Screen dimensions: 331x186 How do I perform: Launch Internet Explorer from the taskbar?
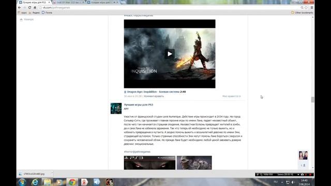click(35, 182)
